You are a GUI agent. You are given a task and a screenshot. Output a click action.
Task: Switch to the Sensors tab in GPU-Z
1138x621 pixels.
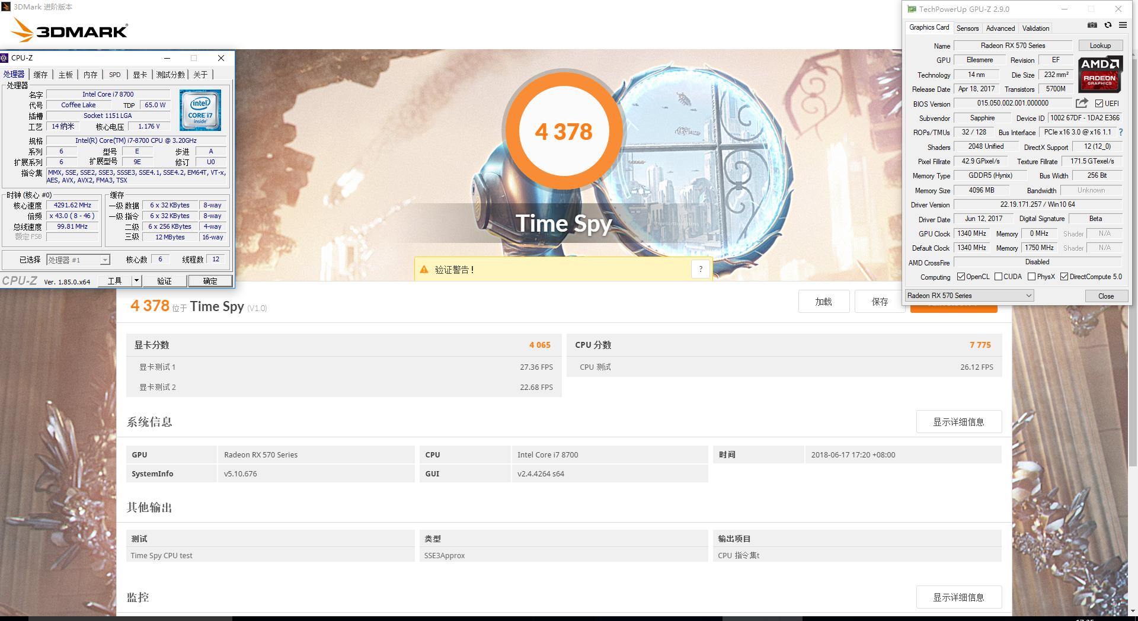[967, 28]
